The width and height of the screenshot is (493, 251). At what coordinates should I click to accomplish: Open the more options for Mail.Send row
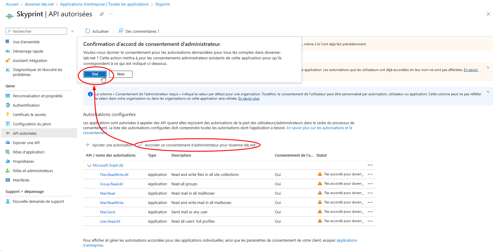[370, 212]
